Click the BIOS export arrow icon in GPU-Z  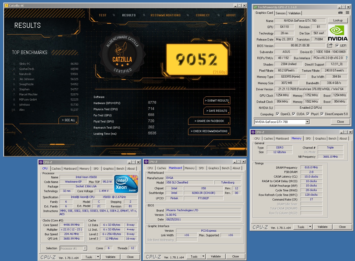click(330, 45)
